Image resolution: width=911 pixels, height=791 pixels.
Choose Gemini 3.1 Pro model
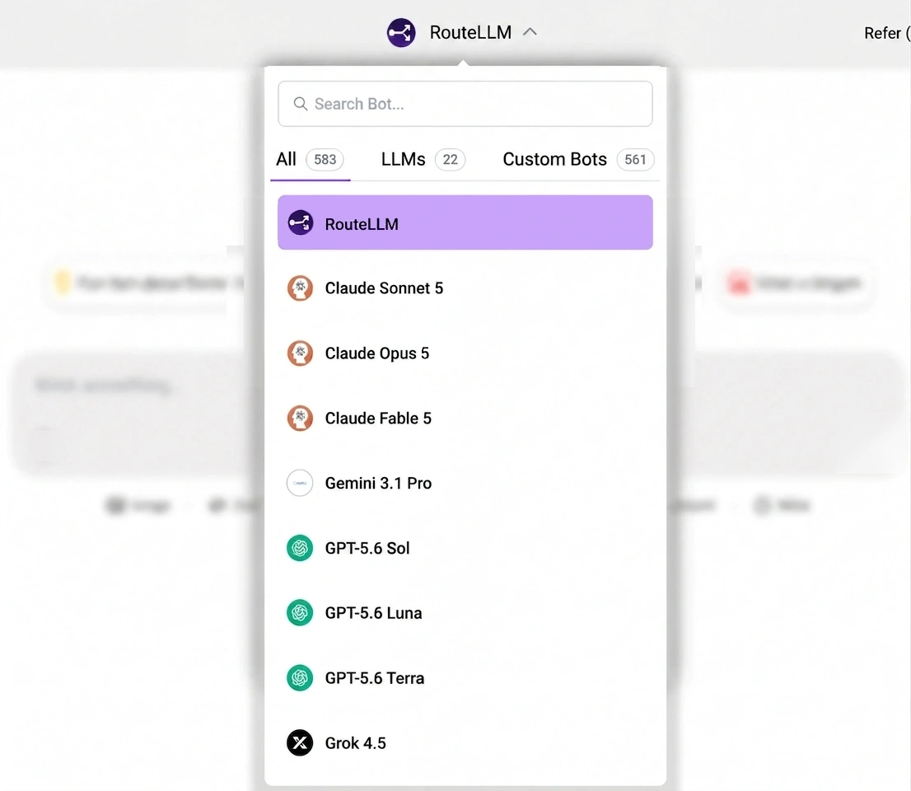[465, 483]
